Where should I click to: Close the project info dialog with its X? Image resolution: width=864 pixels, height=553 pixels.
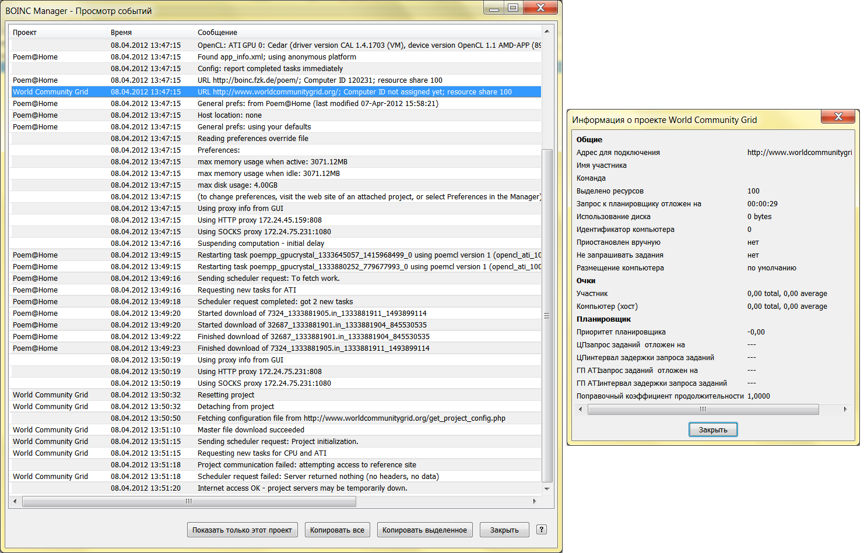click(838, 117)
